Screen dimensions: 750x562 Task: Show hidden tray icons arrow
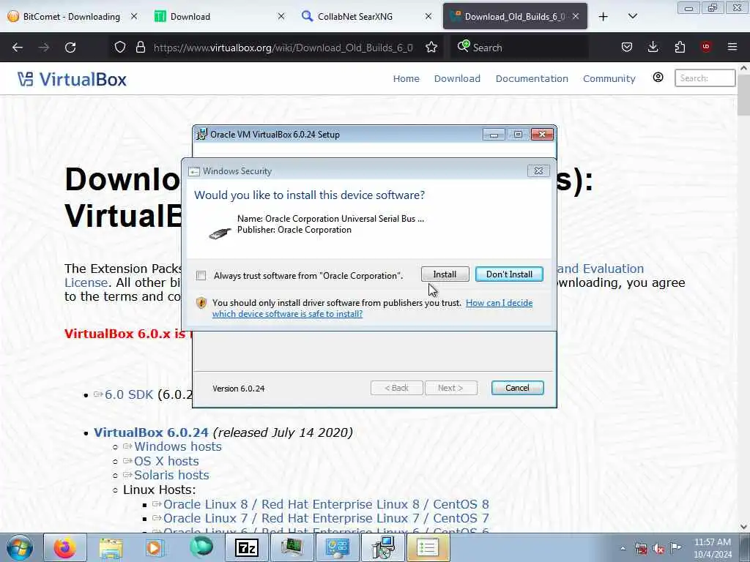623,548
